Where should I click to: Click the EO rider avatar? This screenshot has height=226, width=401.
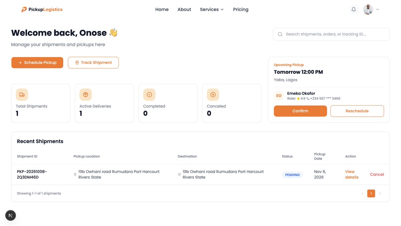click(x=279, y=96)
